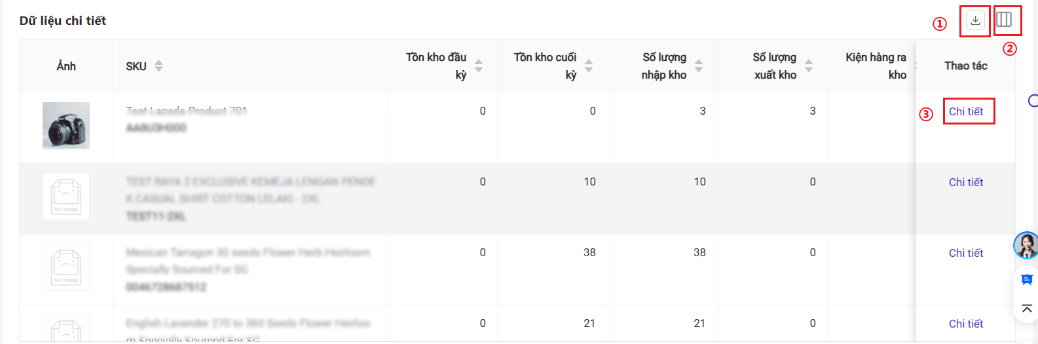Sort by SKU column arrows
Viewport: 1038px width, 344px height.
158,66
